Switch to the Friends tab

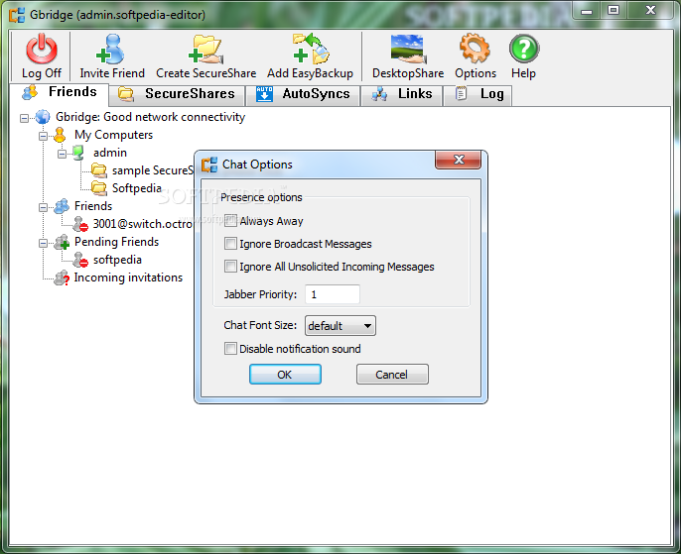coord(60,92)
